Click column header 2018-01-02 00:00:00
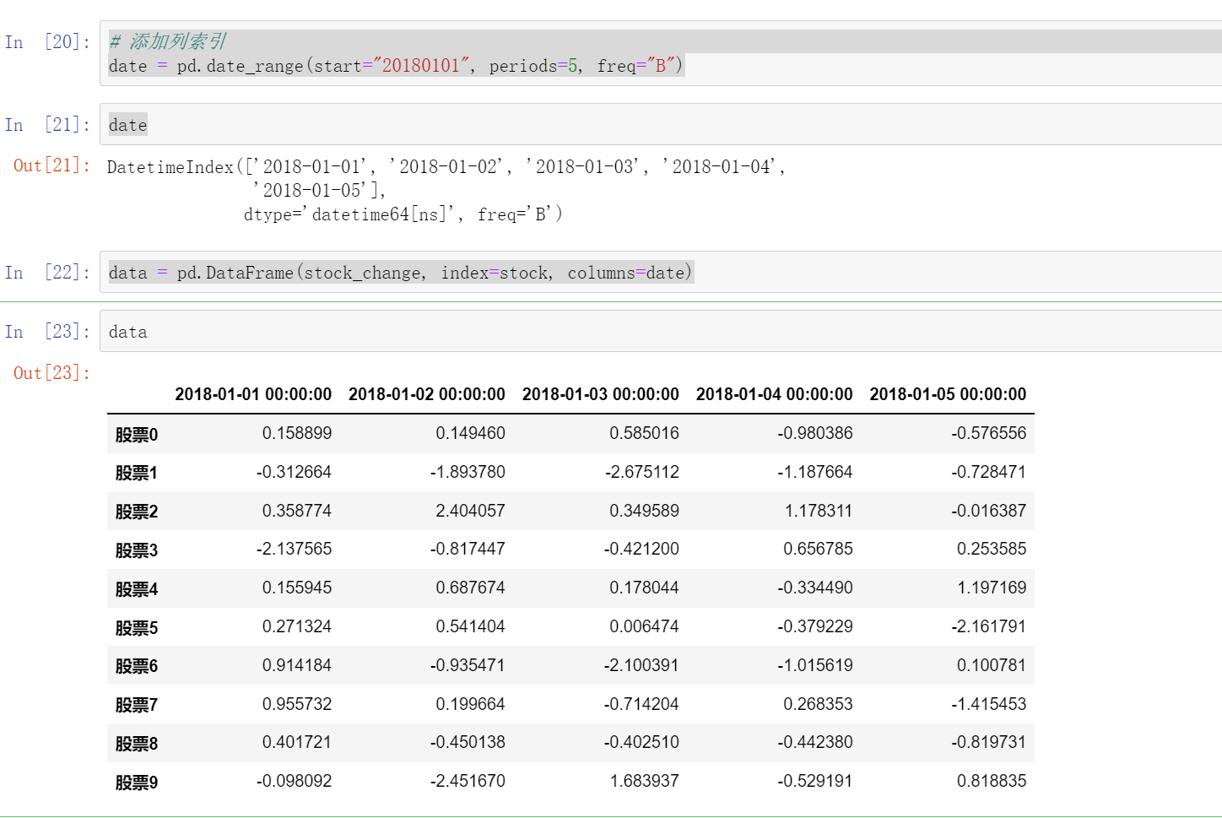The height and width of the screenshot is (818, 1222). (x=427, y=394)
